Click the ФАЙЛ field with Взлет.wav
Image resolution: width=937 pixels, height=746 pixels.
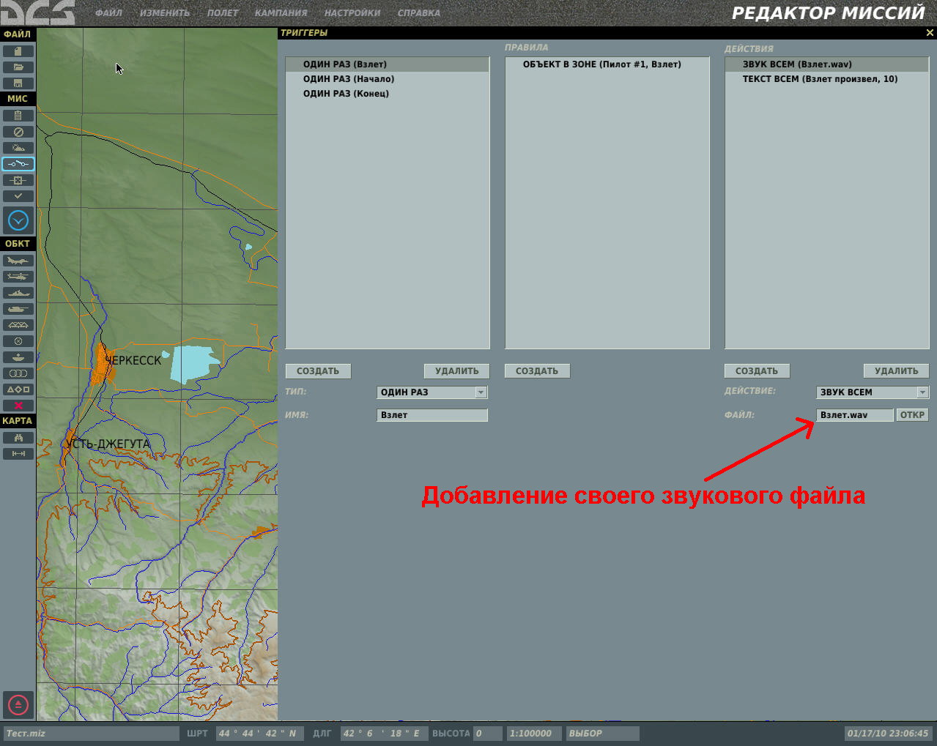855,415
